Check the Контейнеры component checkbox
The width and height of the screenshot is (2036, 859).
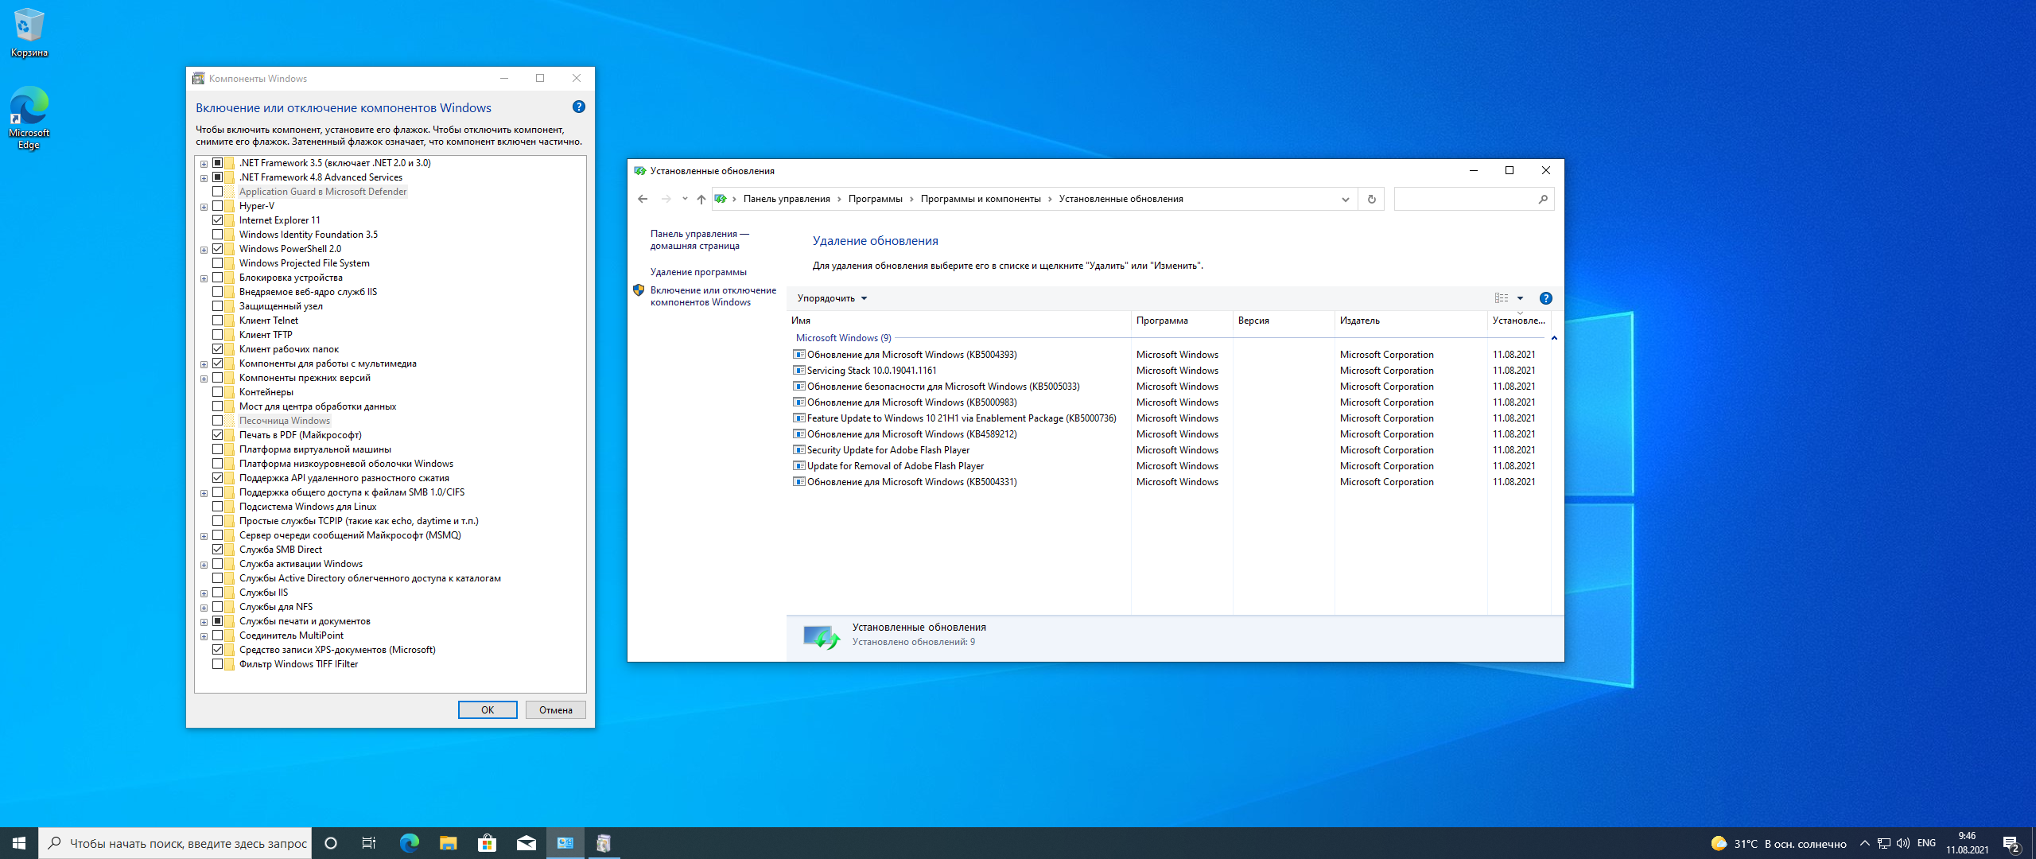(217, 392)
